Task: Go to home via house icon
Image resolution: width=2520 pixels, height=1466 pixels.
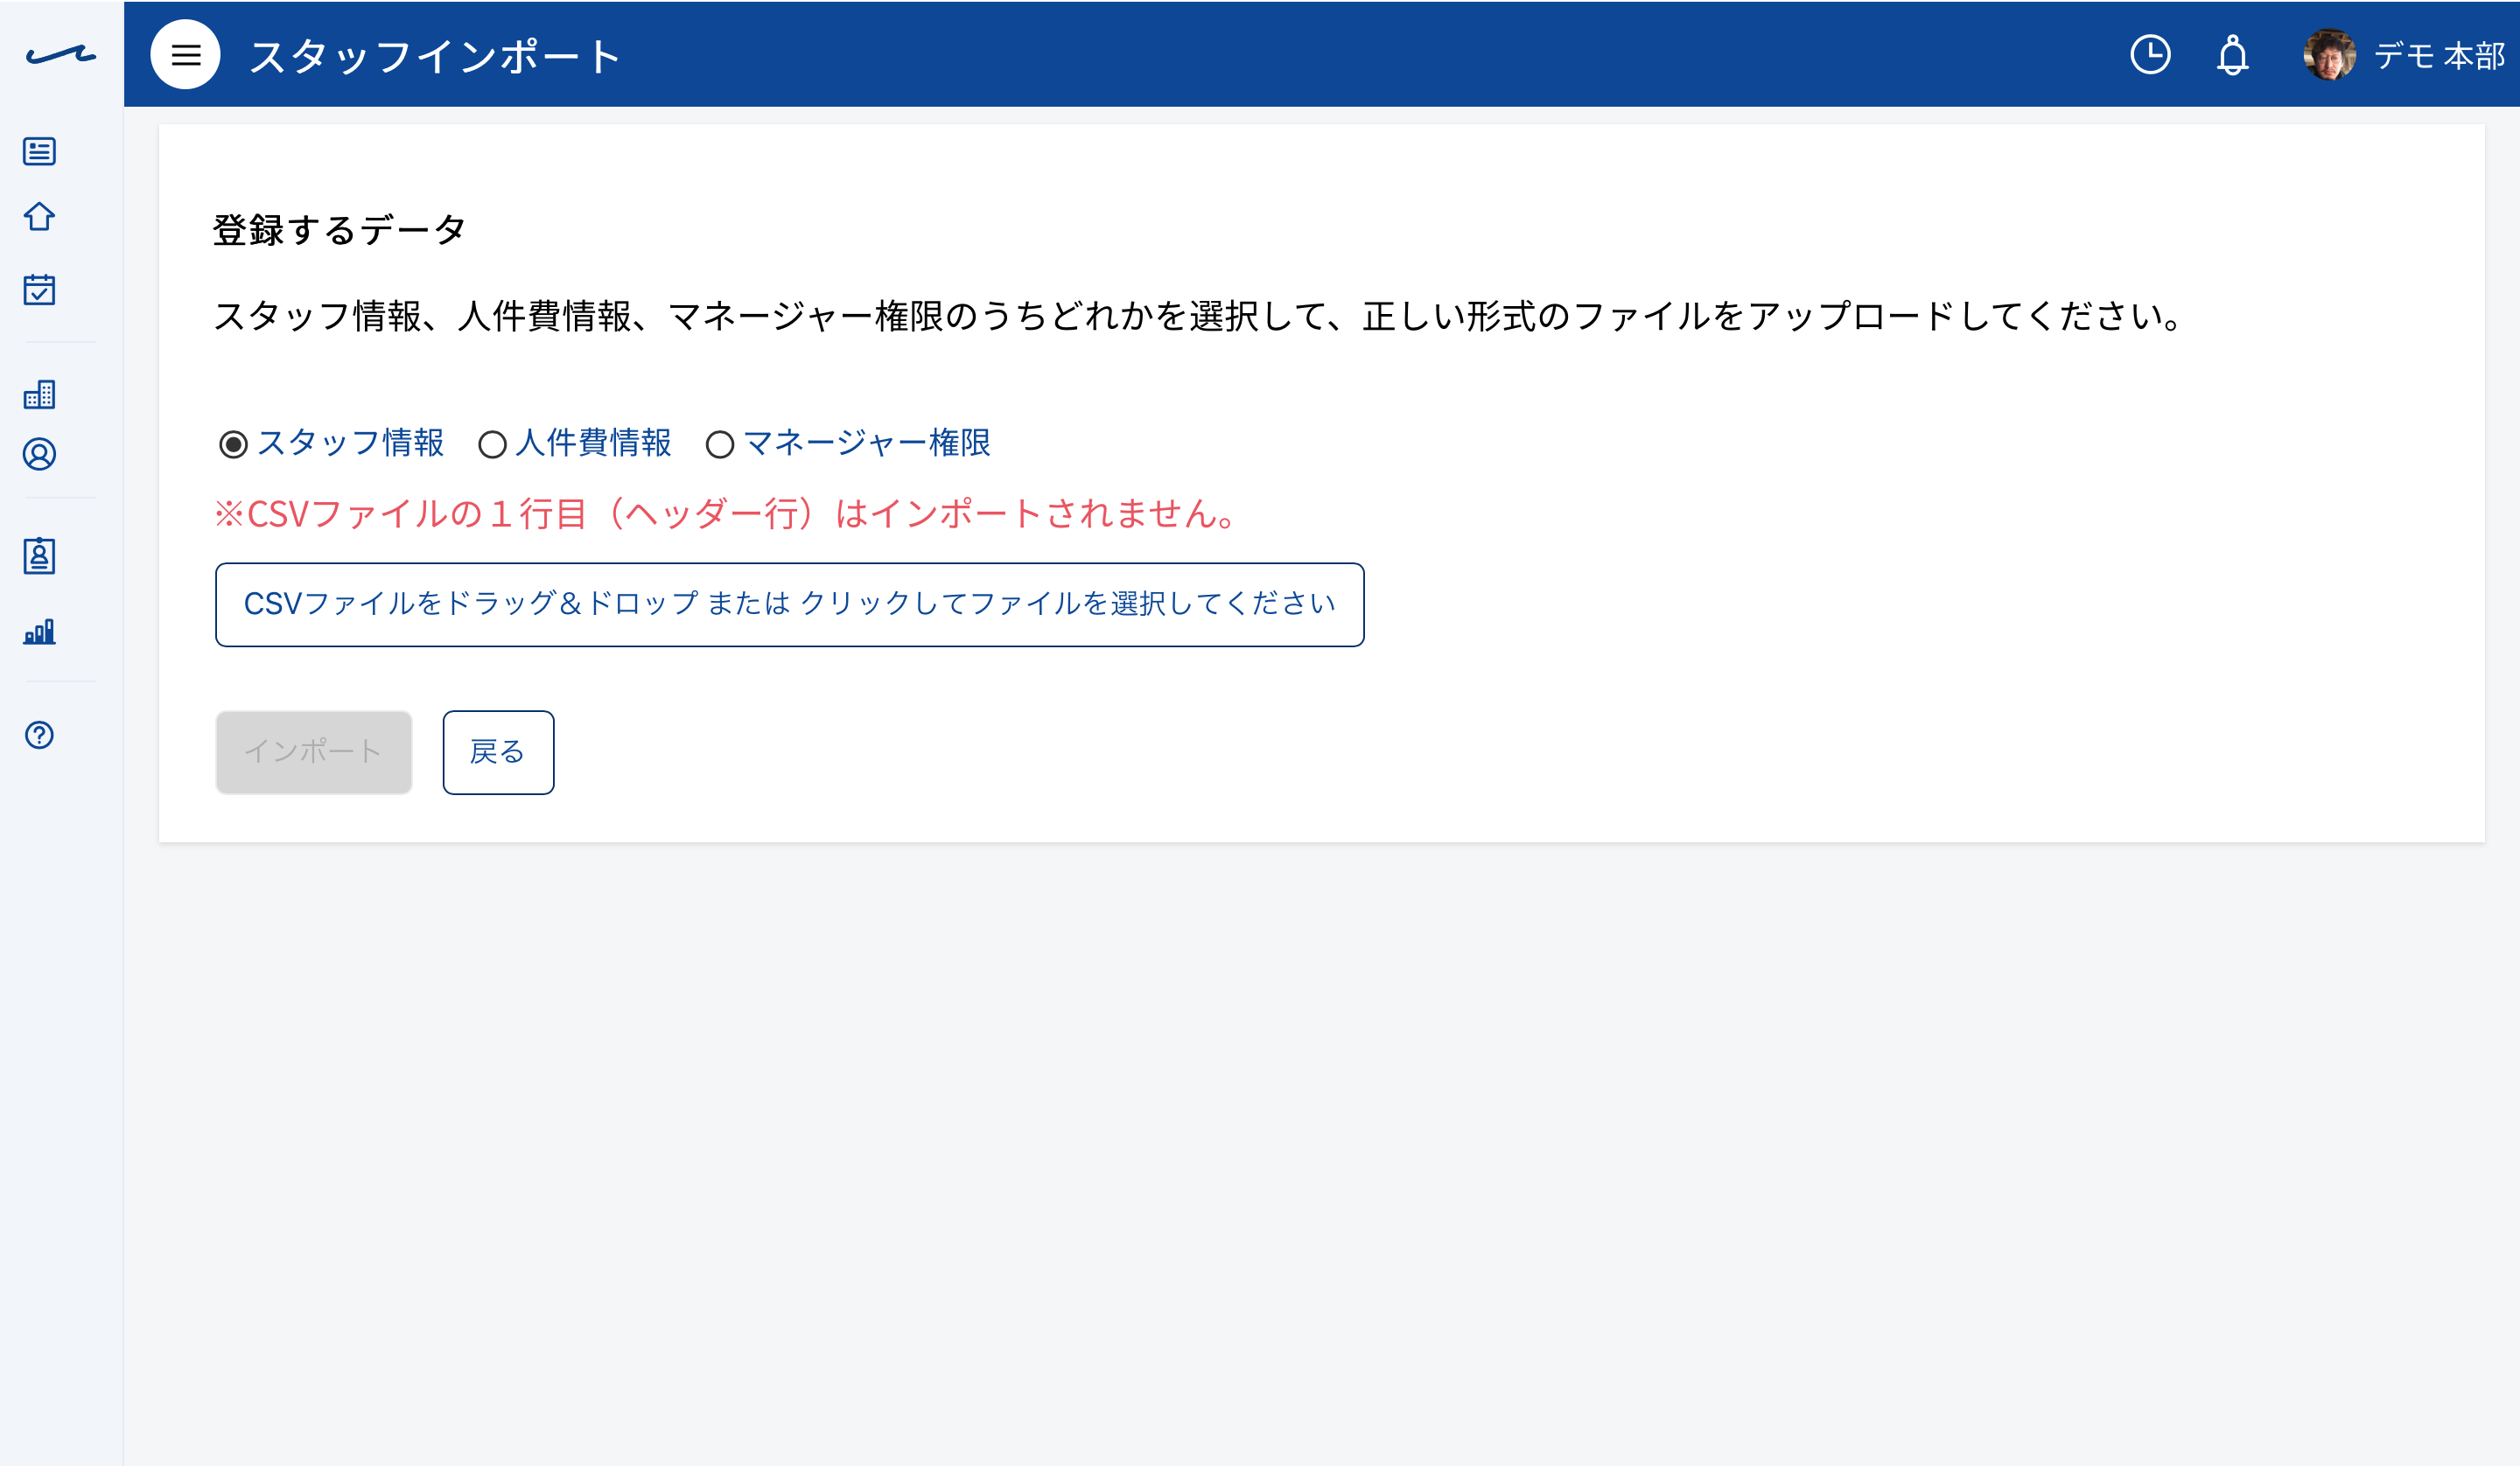Action: point(39,217)
